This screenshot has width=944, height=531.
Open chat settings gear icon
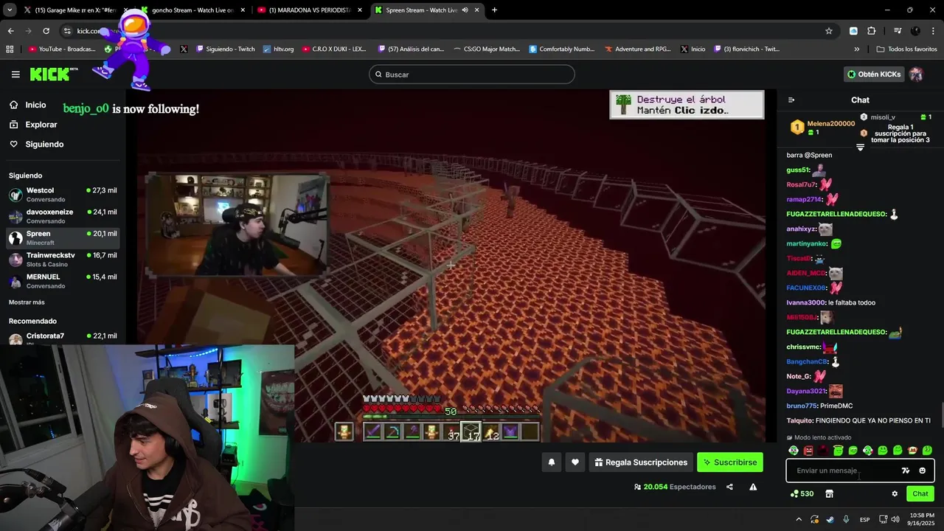click(895, 494)
